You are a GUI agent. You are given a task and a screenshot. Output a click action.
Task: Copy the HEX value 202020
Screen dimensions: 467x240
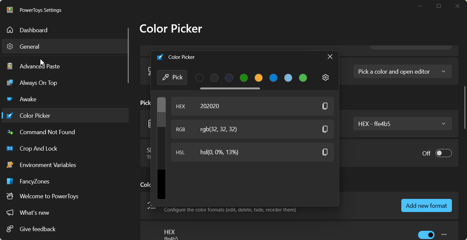point(325,106)
